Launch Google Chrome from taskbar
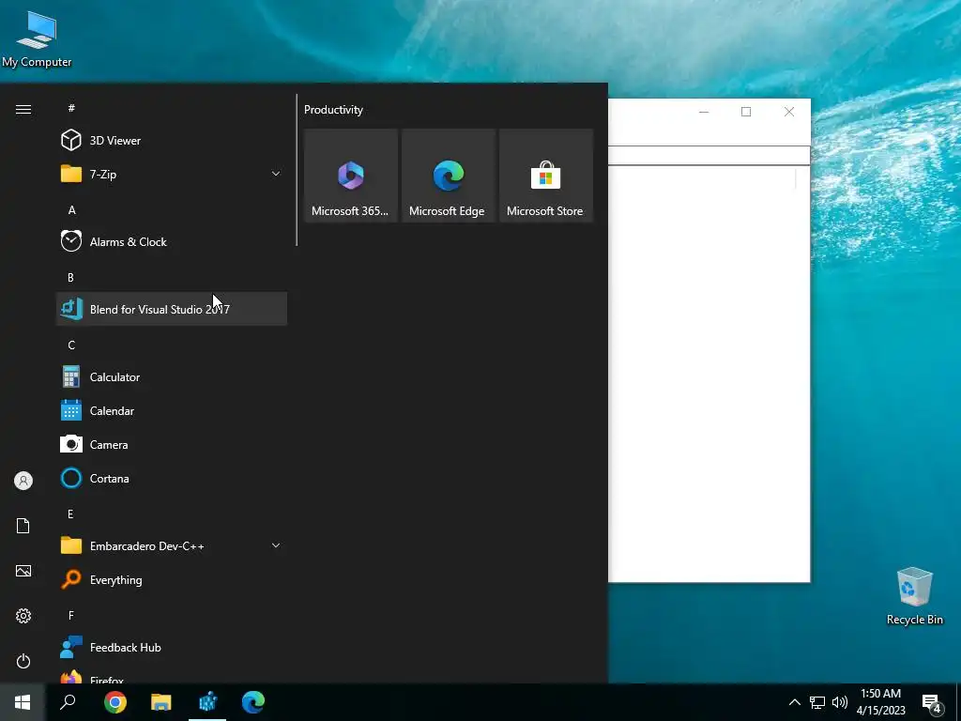 point(115,702)
